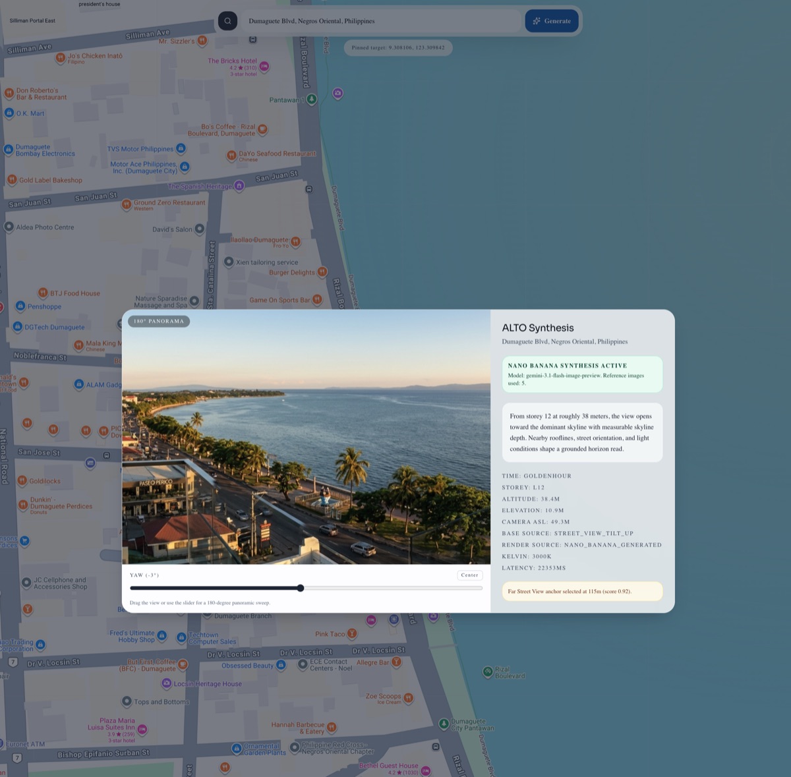Click the bus stop icon on San Juan St
This screenshot has width=791, height=777.
tap(308, 189)
